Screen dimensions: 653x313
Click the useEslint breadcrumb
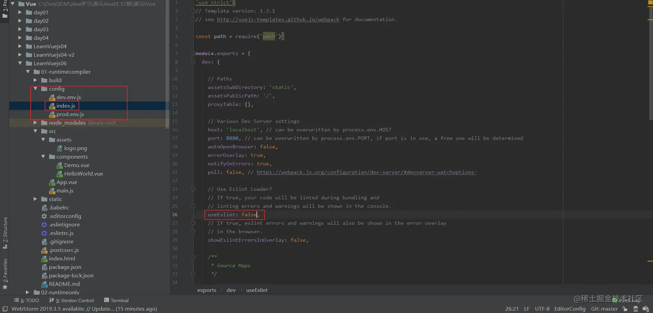point(257,290)
